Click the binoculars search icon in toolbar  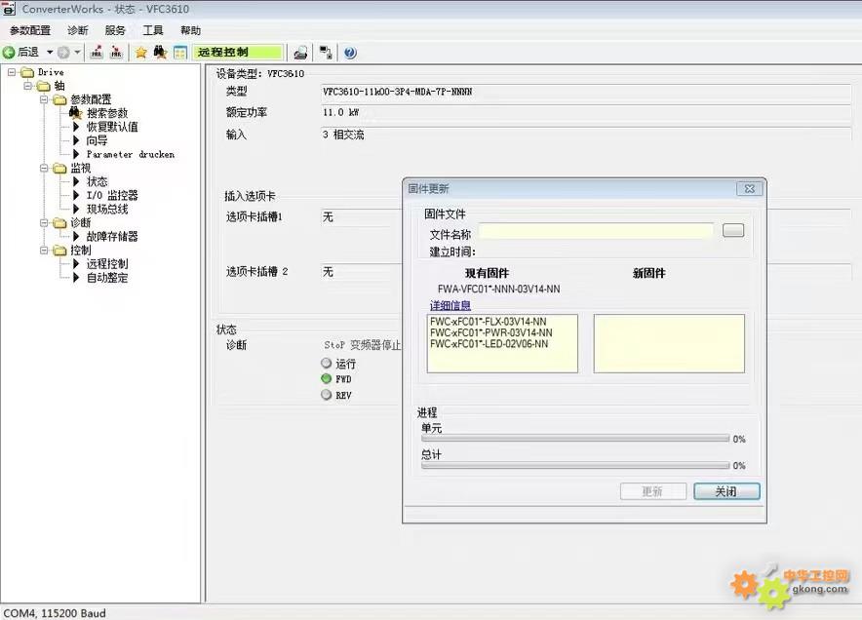point(160,53)
